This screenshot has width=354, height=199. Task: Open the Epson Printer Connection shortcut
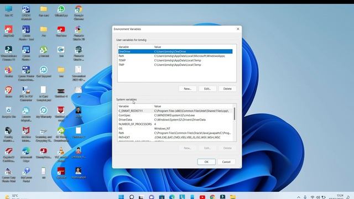[x=26, y=74]
